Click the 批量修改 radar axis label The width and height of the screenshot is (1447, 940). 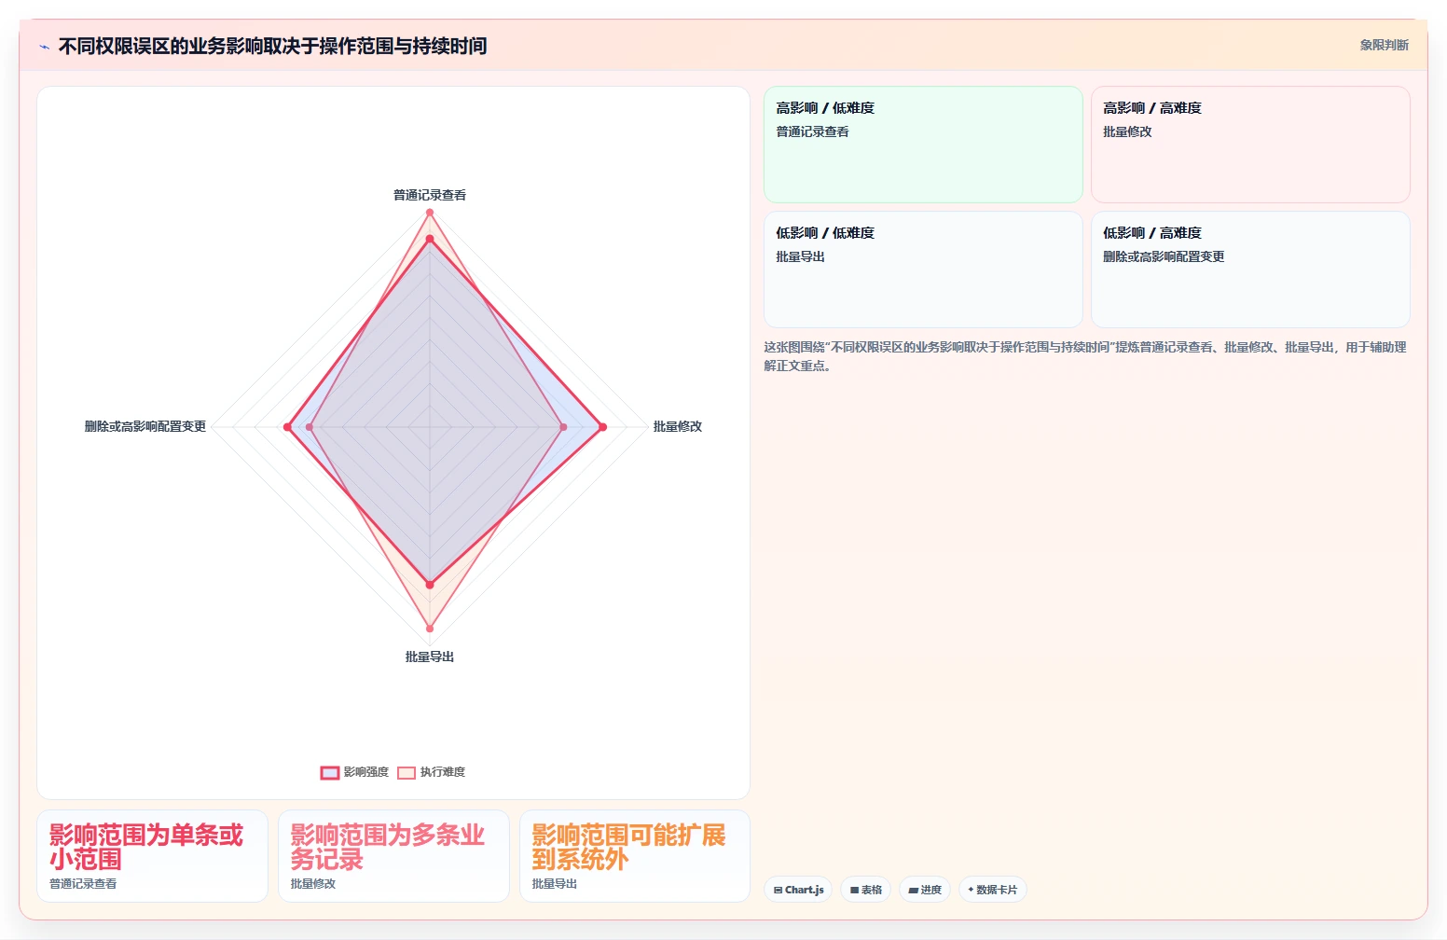[x=678, y=426]
